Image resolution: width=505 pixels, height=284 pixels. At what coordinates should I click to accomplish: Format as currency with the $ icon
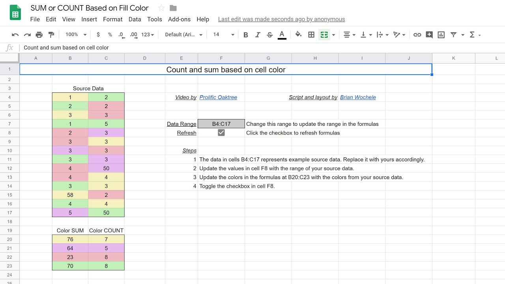pyautogui.click(x=98, y=35)
